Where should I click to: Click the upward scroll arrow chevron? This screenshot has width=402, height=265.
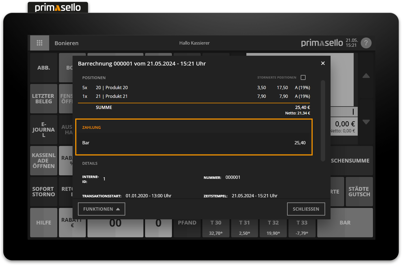[366, 76]
